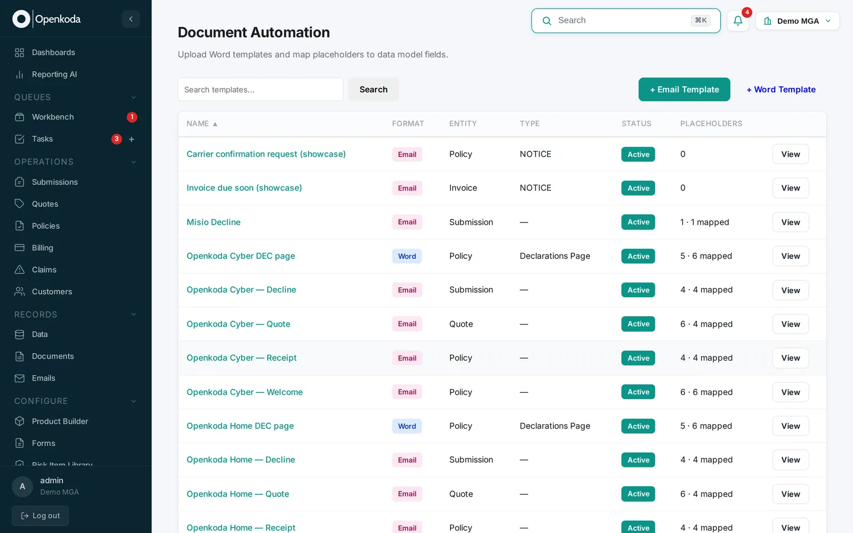
Task: Open Openkoda Cyber — Quote link
Action: tap(238, 324)
